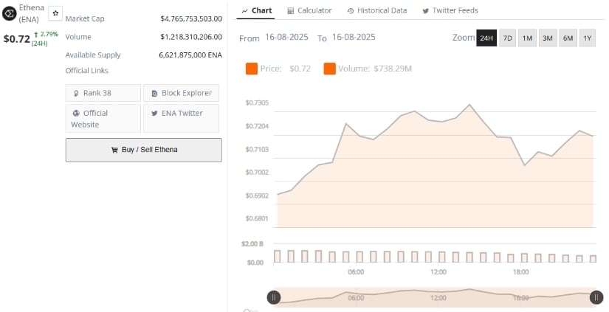This screenshot has width=609, height=312.
Task: Toggle the favorite star for Ethena
Action: 55,13
